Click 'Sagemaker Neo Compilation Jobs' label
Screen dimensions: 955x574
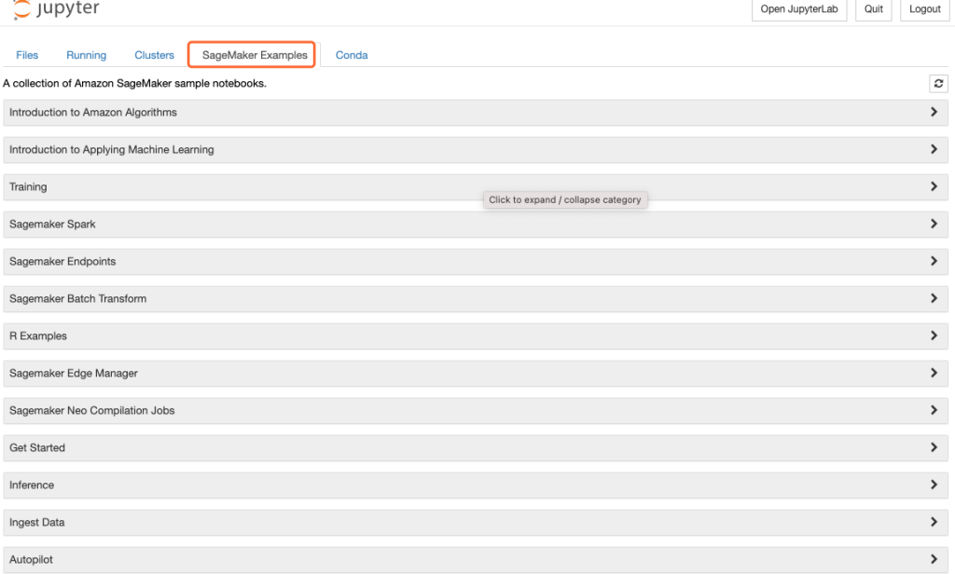(92, 411)
